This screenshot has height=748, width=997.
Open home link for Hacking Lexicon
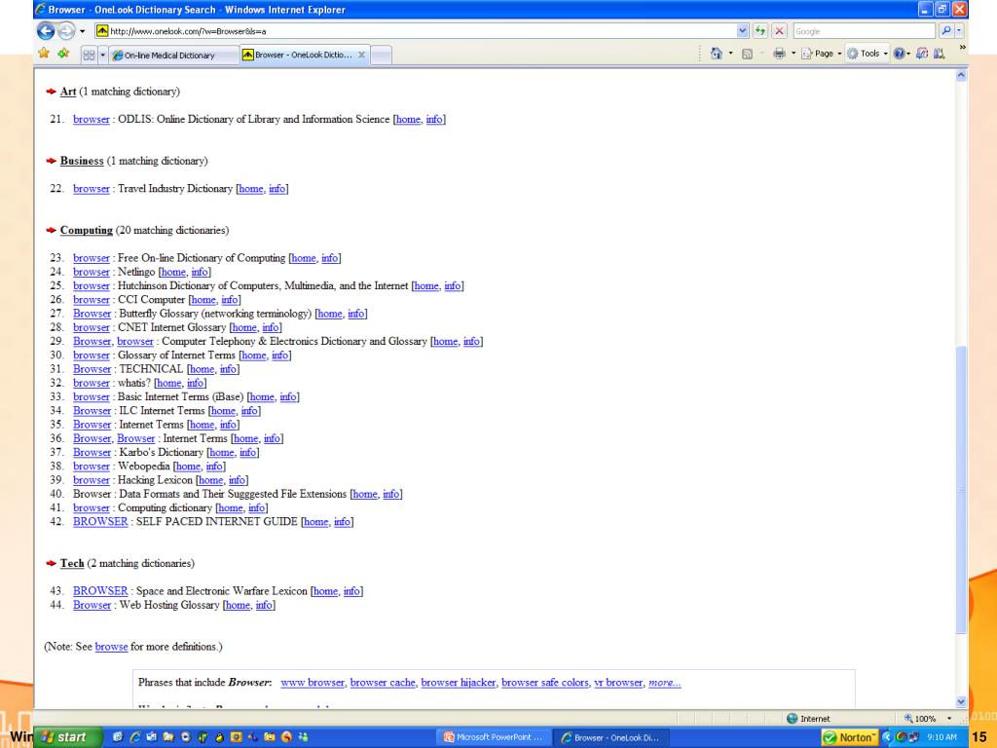click(210, 480)
